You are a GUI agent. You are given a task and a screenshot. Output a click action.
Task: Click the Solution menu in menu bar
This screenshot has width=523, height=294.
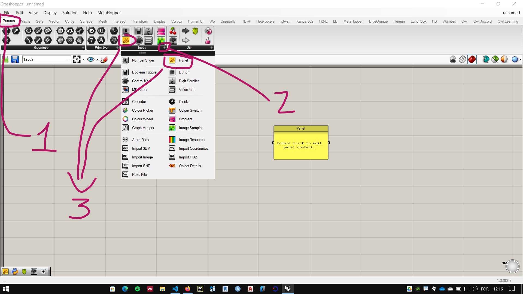(x=70, y=13)
